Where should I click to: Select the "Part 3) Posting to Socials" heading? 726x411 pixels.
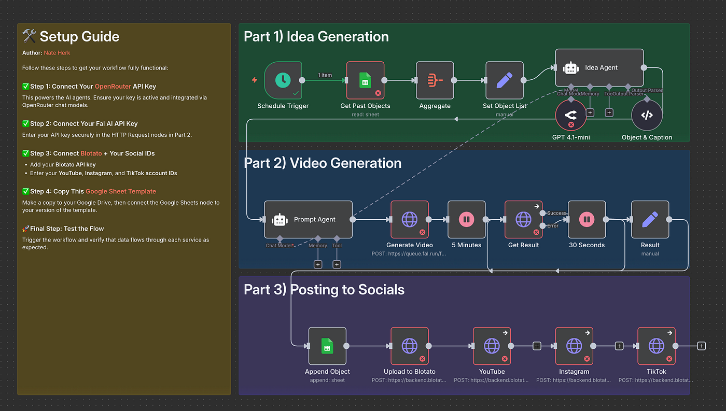click(324, 289)
